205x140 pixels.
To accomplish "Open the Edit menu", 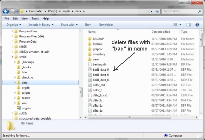I will click(15, 18).
